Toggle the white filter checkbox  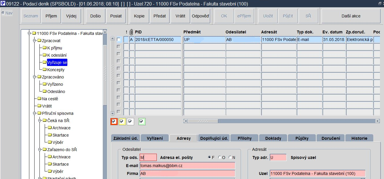click(130, 122)
